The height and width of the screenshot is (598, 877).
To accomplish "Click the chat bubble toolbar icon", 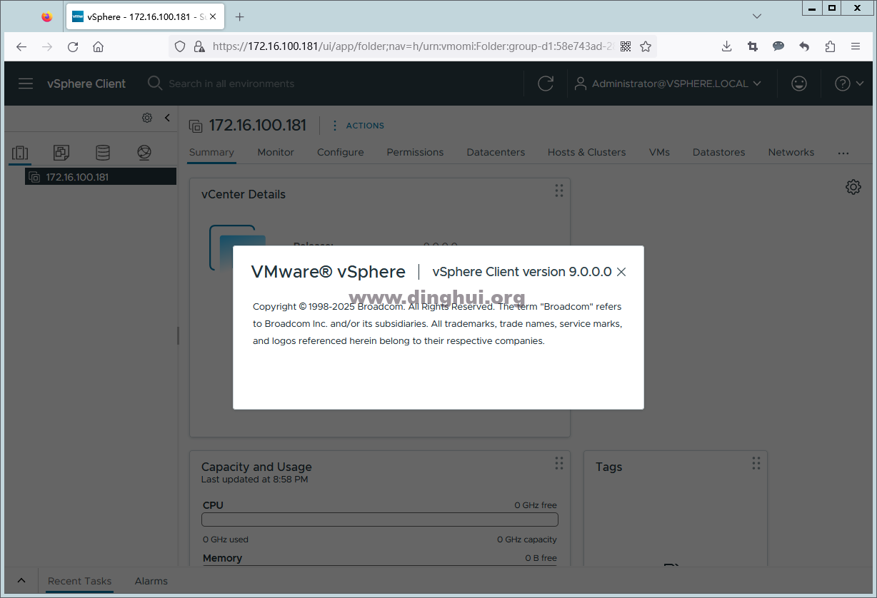I will click(x=778, y=46).
